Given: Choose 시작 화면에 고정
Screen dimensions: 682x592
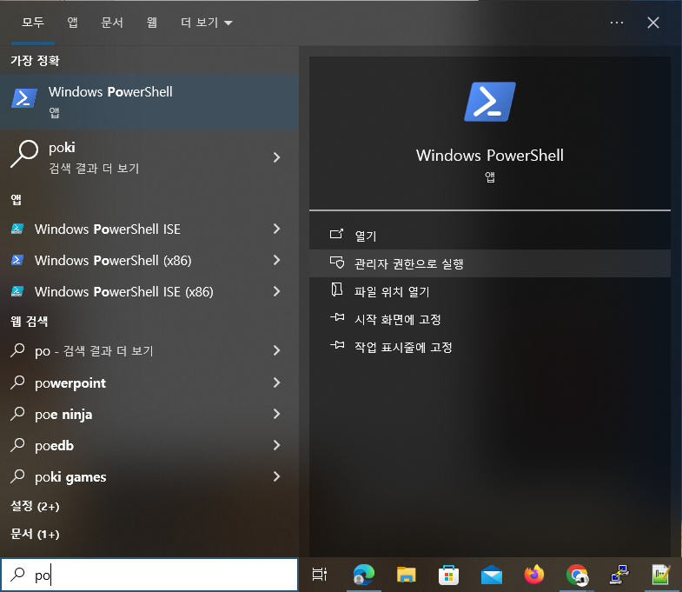Looking at the screenshot, I should click(x=490, y=319).
